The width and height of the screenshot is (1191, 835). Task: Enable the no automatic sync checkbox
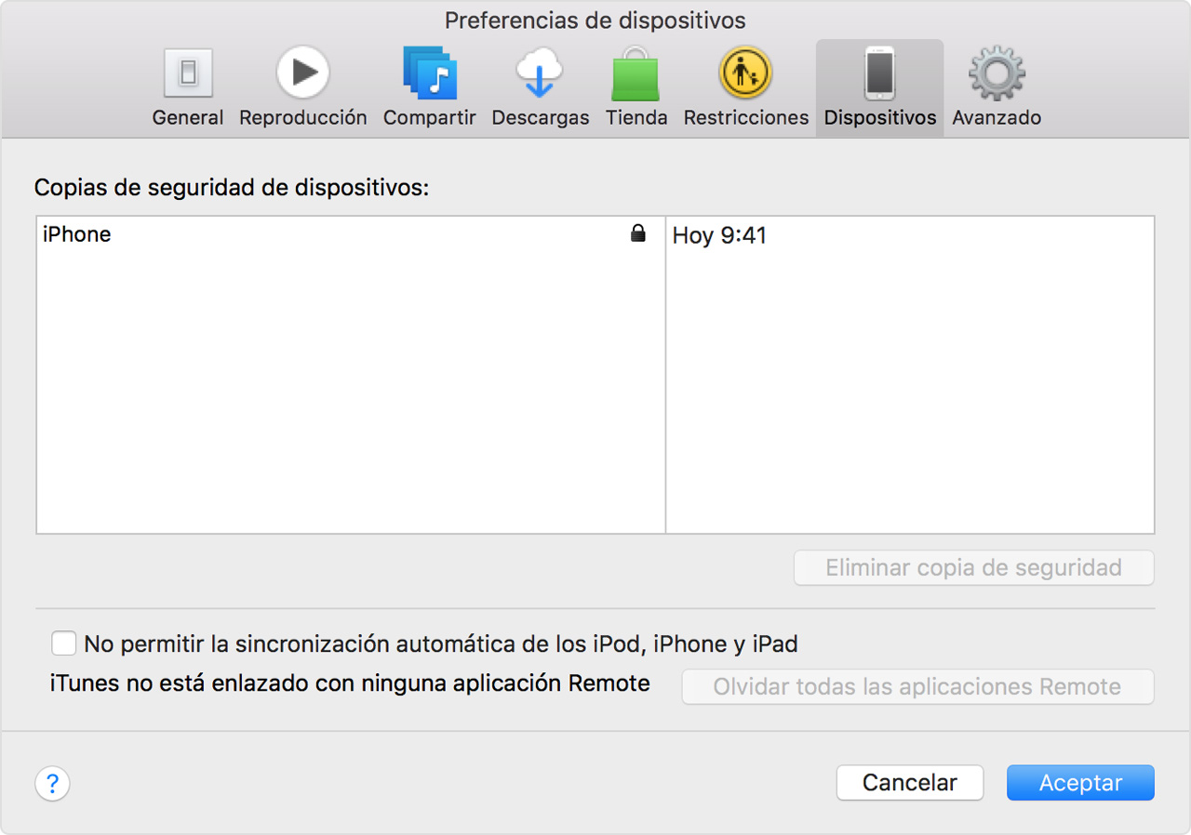click(x=63, y=643)
